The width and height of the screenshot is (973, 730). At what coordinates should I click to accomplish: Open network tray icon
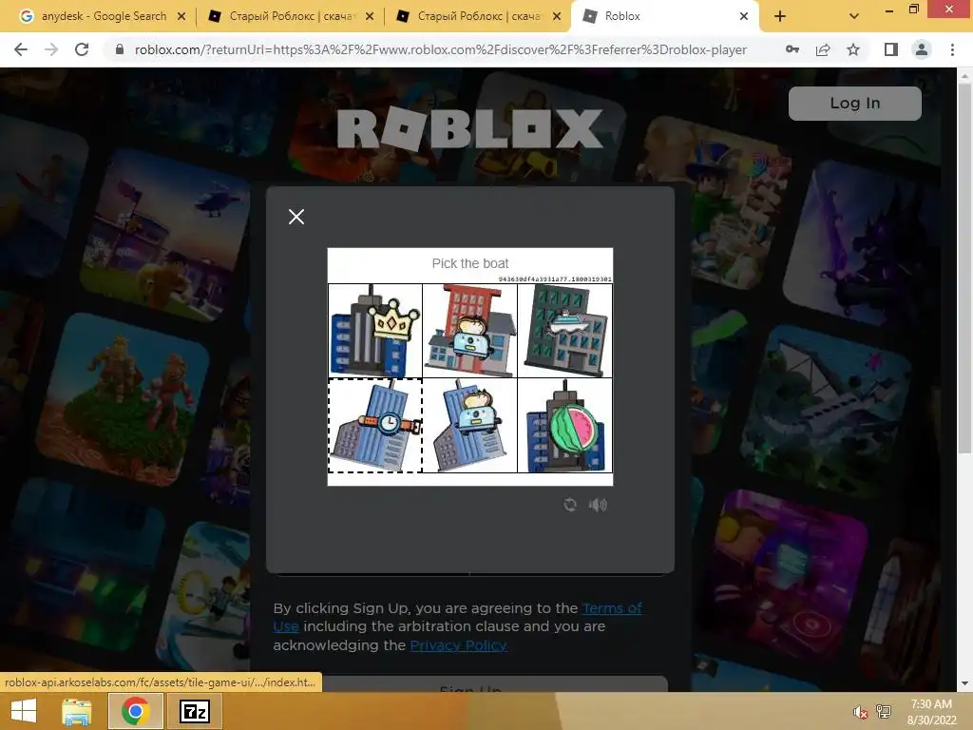[x=884, y=712]
